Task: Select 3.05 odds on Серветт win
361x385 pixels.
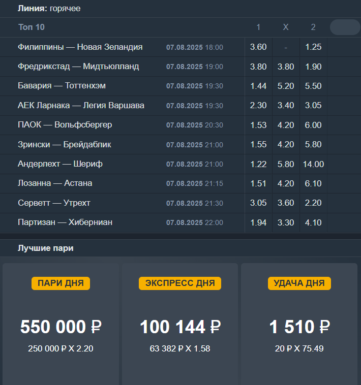Action: [258, 203]
